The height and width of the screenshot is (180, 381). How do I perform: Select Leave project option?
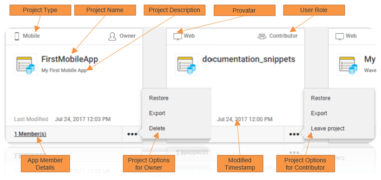tap(328, 129)
